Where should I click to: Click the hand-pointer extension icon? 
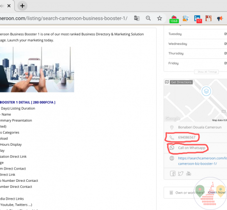pos(186,18)
